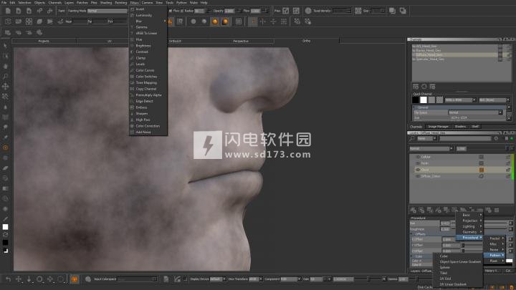Click the white foreground color swatch in left toolbar
The image size is (516, 290).
pyautogui.click(x=5, y=227)
